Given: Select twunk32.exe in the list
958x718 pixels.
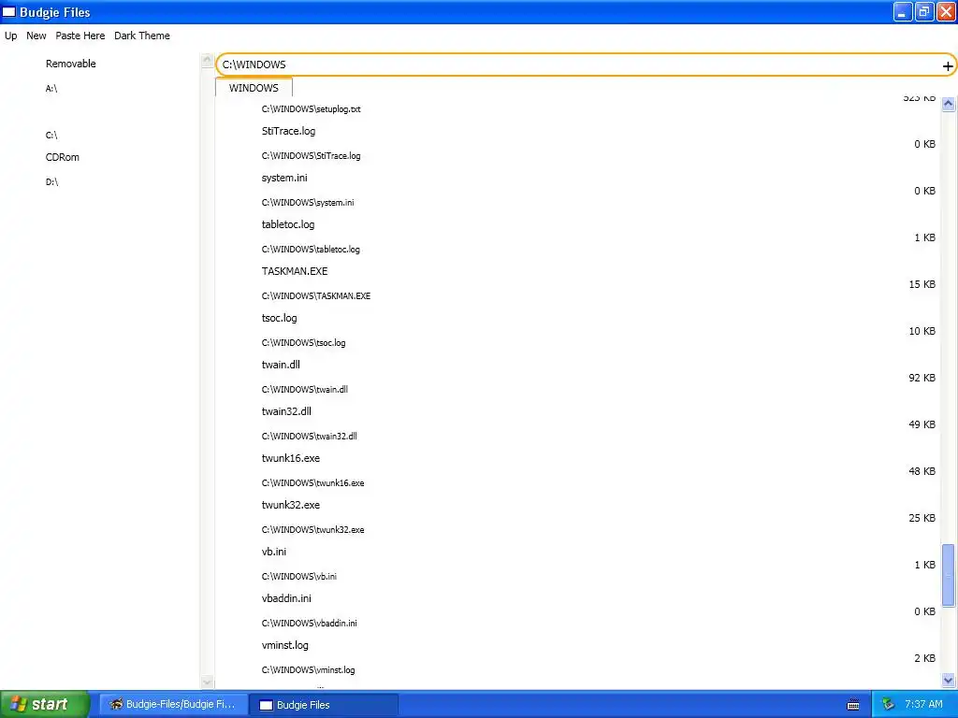Looking at the screenshot, I should tap(291, 505).
